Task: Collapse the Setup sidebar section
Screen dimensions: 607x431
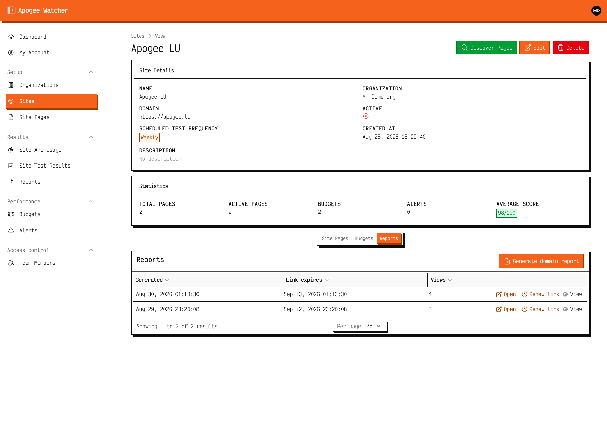Action: [91, 72]
